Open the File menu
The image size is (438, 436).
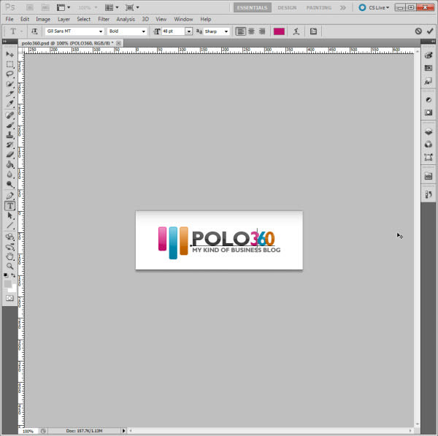[x=9, y=19]
